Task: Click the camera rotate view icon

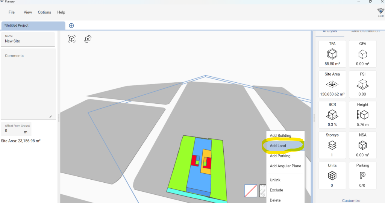Action: (88, 39)
